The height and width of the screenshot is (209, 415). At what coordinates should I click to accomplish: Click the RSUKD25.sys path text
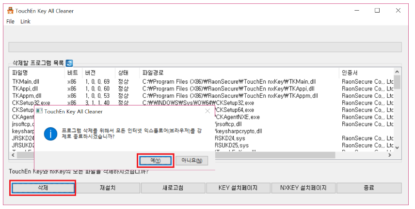click(x=232, y=146)
